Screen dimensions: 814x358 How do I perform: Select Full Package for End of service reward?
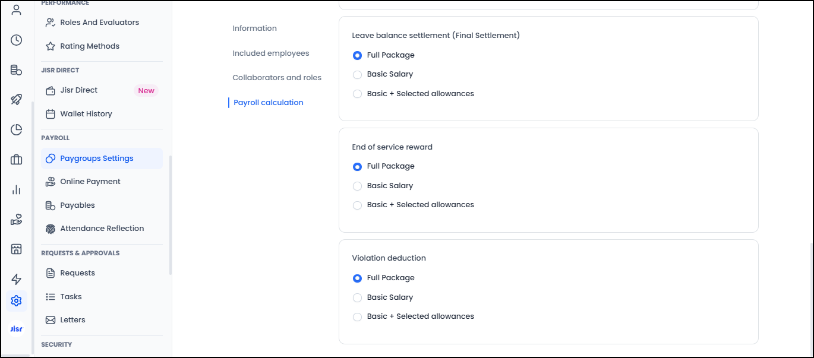pos(357,167)
